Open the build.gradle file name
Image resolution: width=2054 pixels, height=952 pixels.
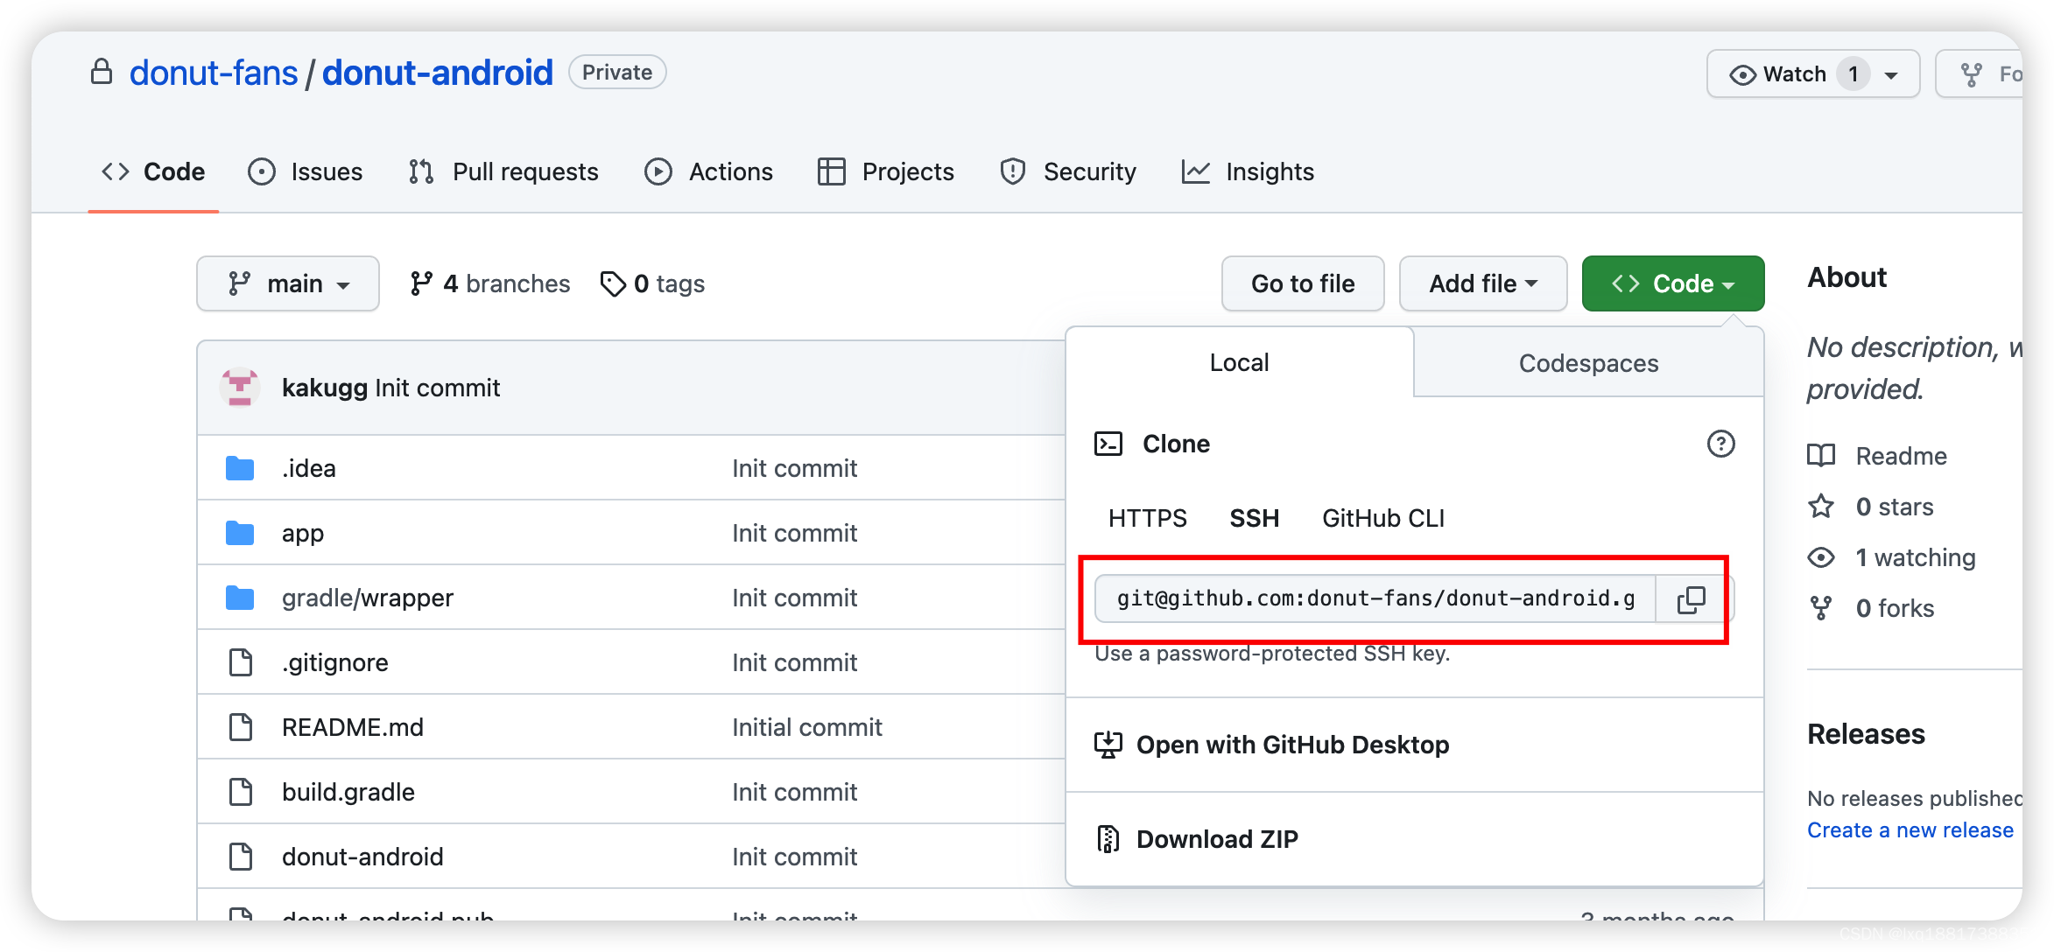348,793
